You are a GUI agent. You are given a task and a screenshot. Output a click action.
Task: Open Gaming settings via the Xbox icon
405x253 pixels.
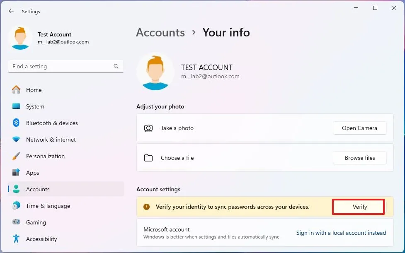click(x=17, y=222)
